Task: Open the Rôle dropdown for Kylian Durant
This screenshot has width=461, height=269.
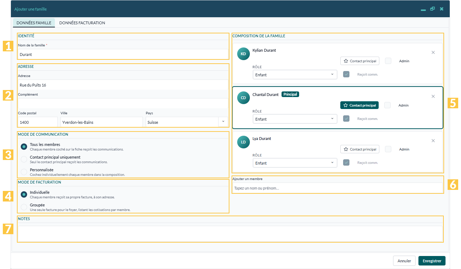Action: tap(295, 75)
